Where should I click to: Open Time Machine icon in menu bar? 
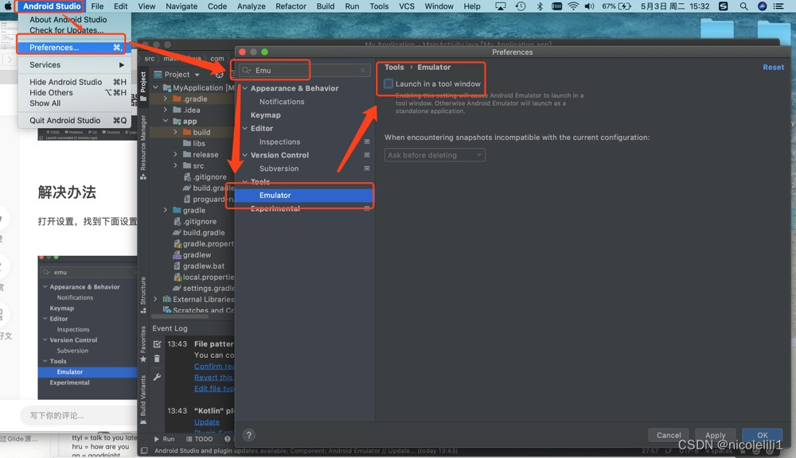click(521, 6)
